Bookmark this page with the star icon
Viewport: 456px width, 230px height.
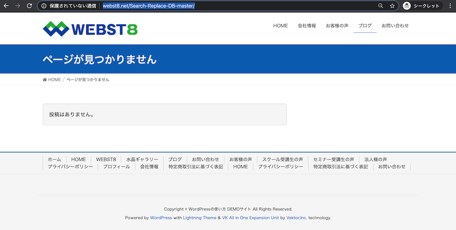pos(392,6)
